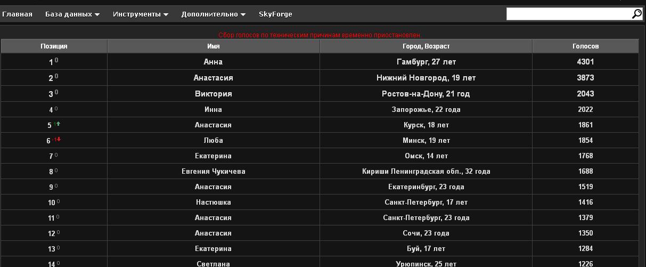Click Анастасия in the Курск row

pyautogui.click(x=213, y=125)
